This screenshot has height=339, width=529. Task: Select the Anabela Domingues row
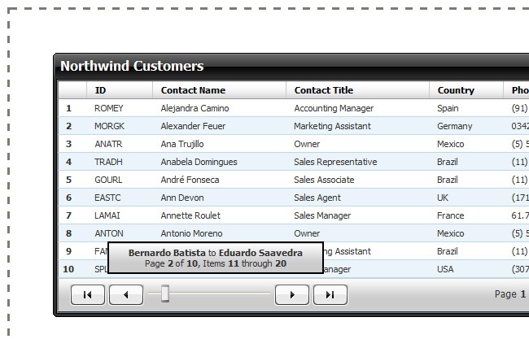coord(199,162)
